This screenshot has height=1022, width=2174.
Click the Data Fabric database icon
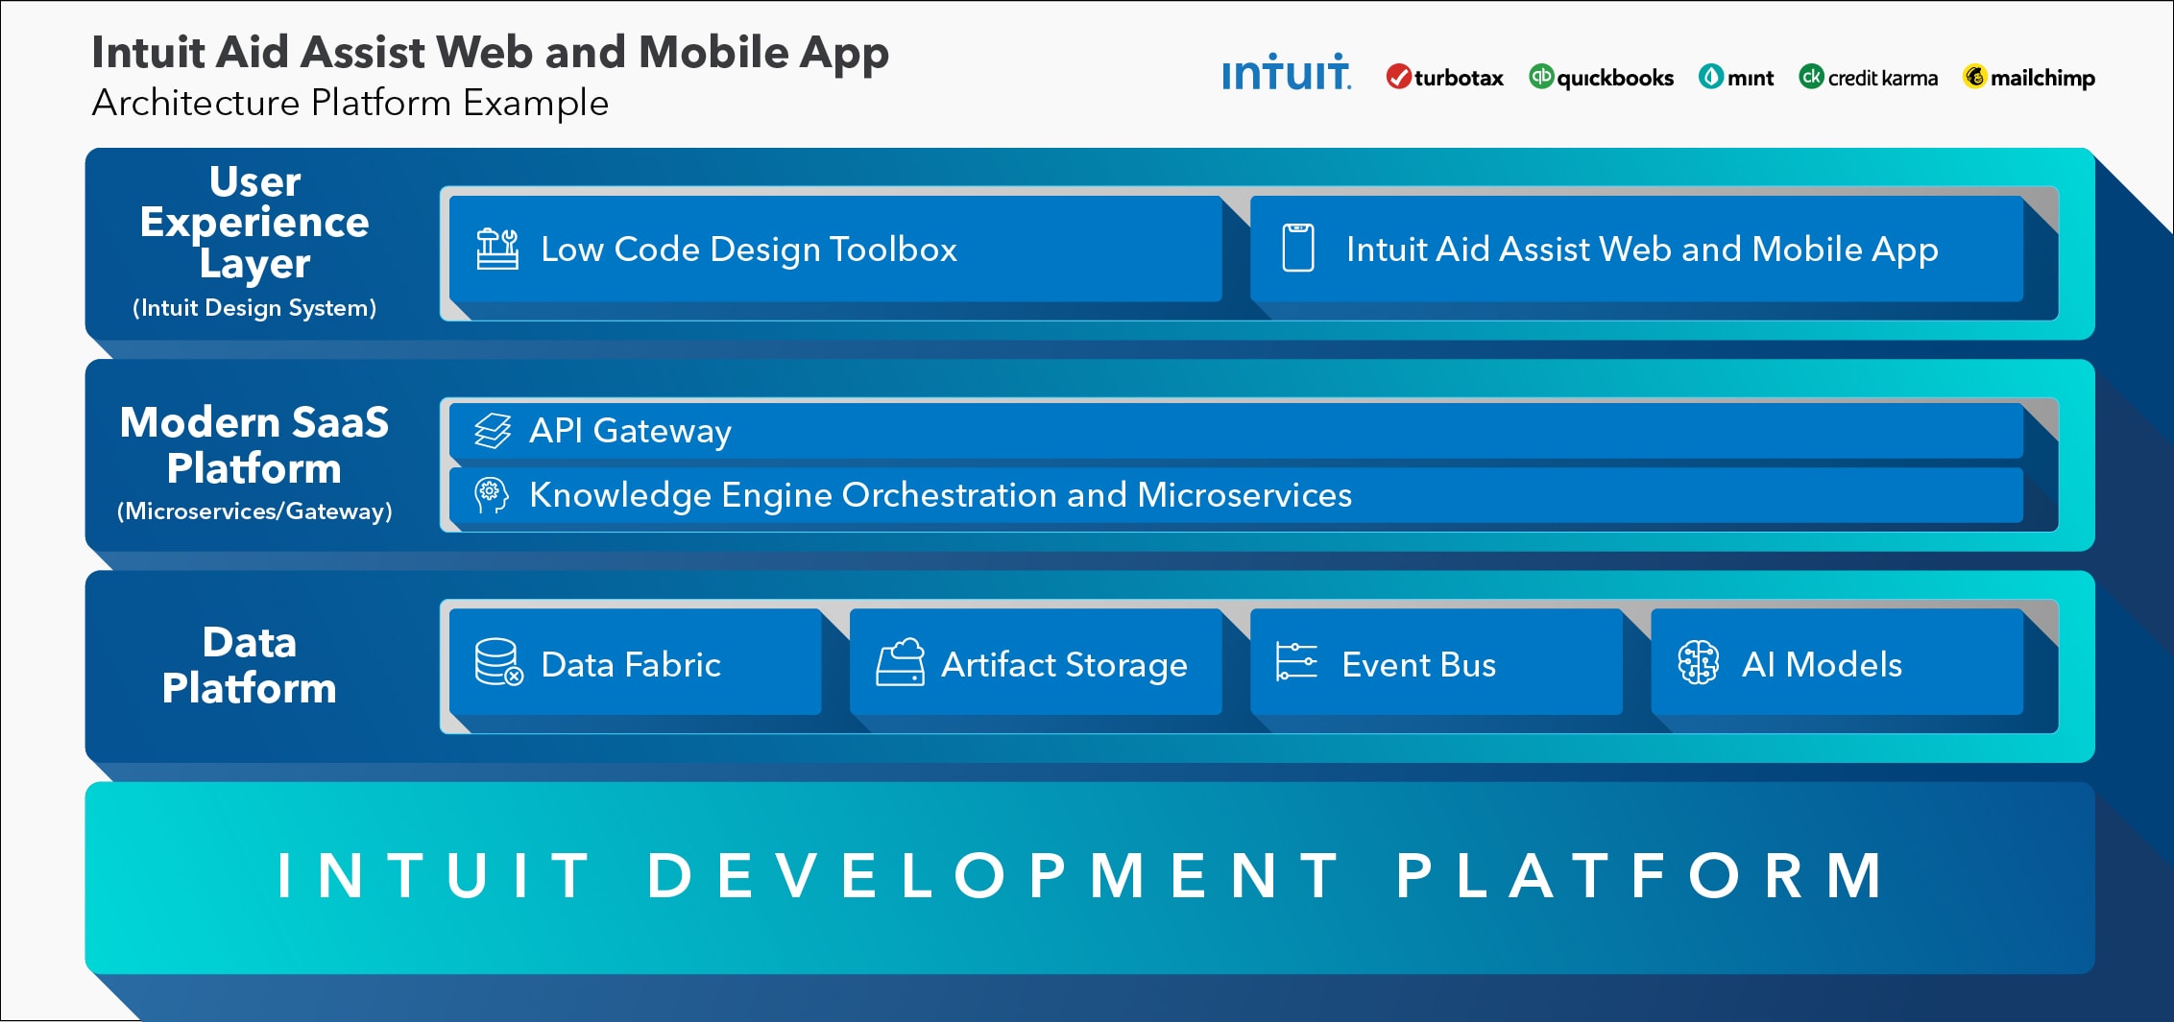tap(498, 663)
